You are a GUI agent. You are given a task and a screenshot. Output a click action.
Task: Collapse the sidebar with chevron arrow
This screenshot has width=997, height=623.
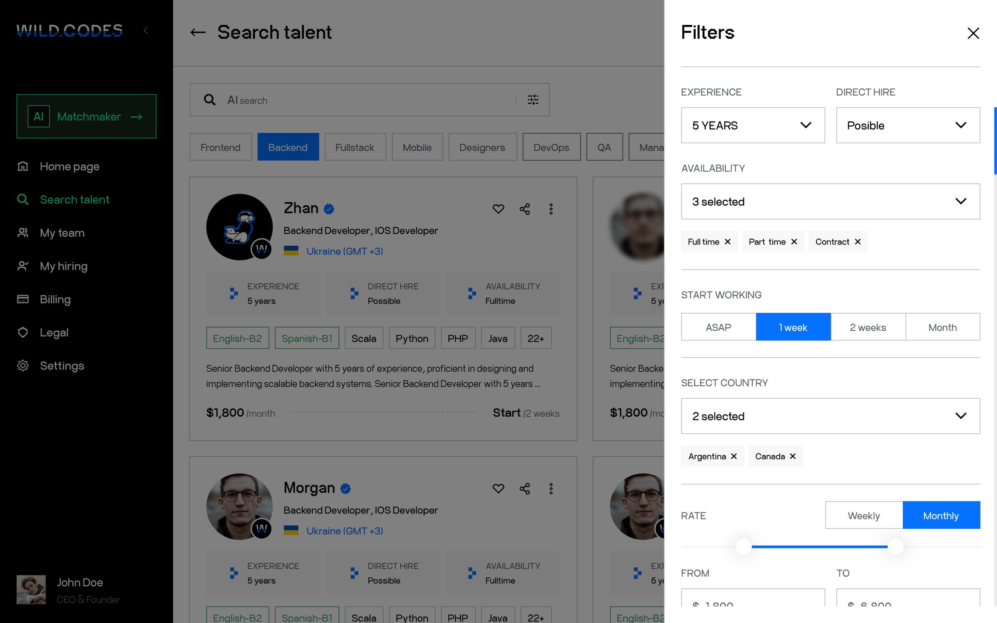point(146,30)
